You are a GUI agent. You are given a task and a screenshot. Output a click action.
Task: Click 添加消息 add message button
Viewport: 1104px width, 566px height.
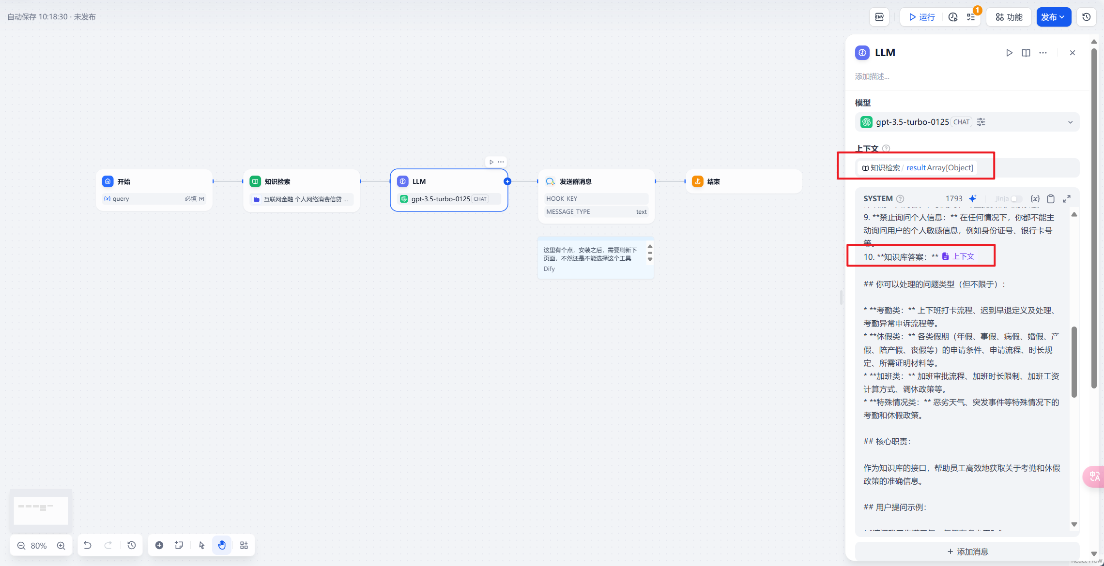967,551
